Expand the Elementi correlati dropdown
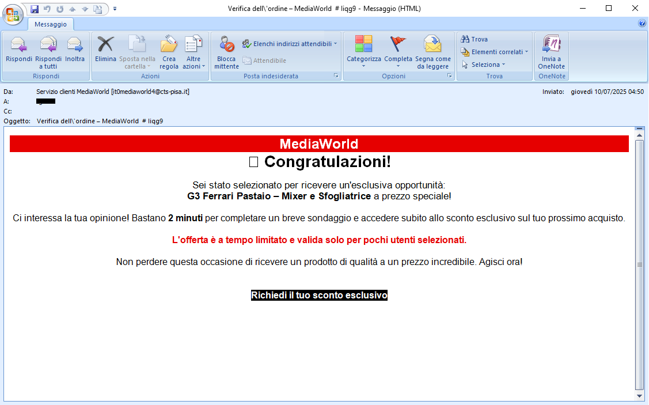 click(495, 52)
